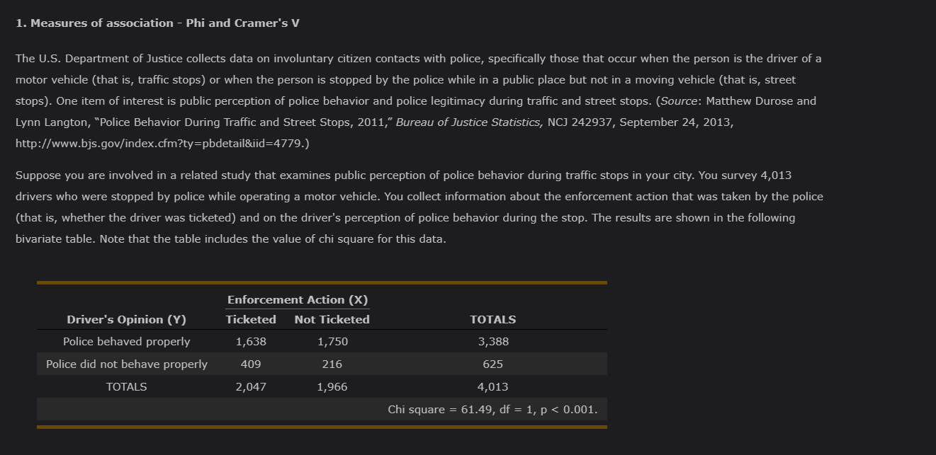
Task: Click the TOTALS column header
Action: (493, 320)
